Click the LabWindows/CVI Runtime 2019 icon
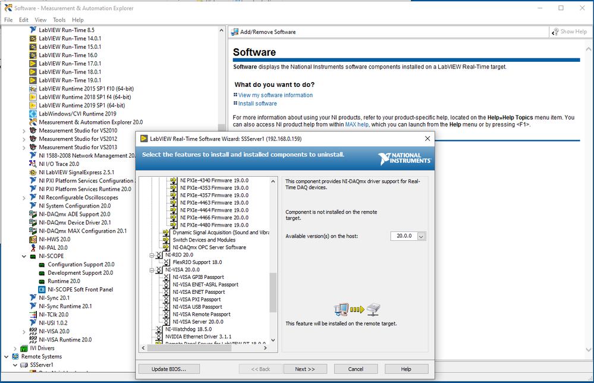 pos(33,114)
